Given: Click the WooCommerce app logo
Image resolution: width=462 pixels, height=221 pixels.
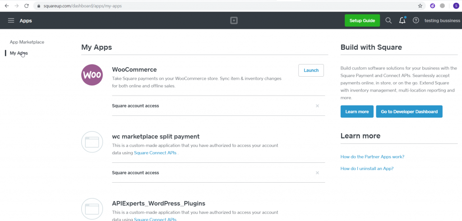Looking at the screenshot, I should (x=92, y=75).
